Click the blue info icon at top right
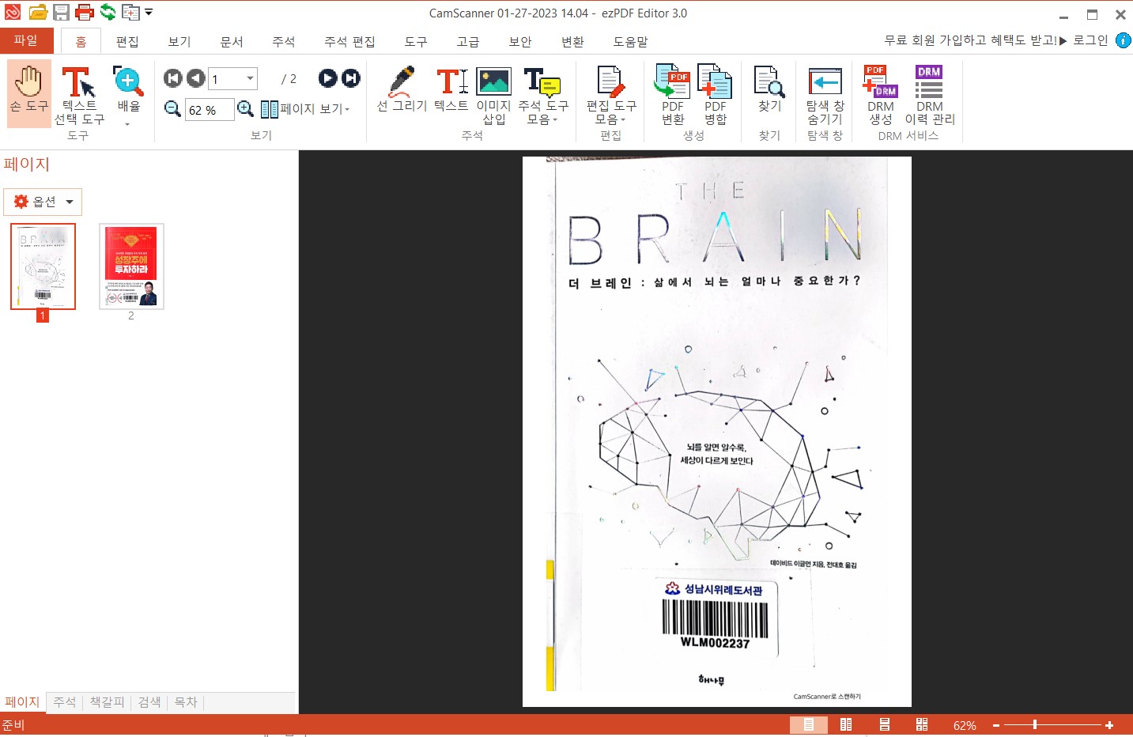The height and width of the screenshot is (737, 1133). pyautogui.click(x=1123, y=40)
